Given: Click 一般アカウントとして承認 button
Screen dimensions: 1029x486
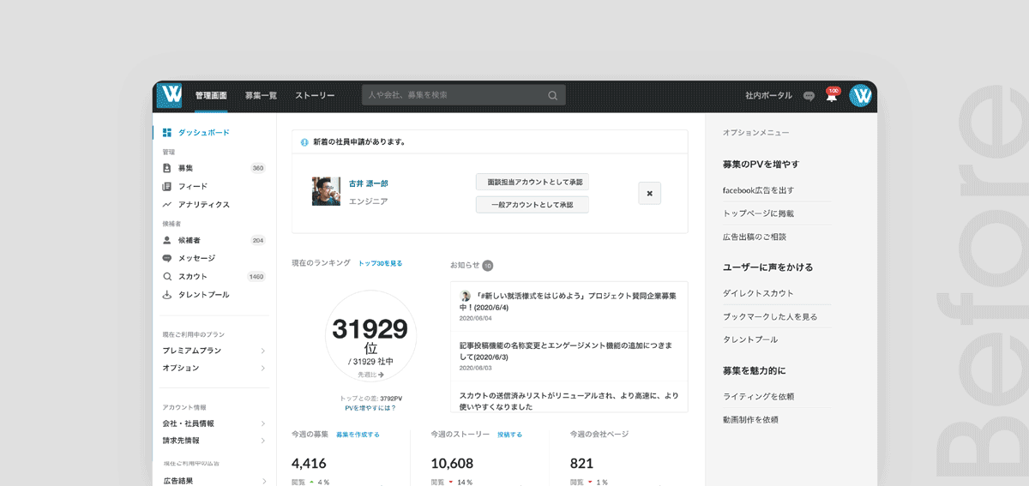Looking at the screenshot, I should (532, 205).
